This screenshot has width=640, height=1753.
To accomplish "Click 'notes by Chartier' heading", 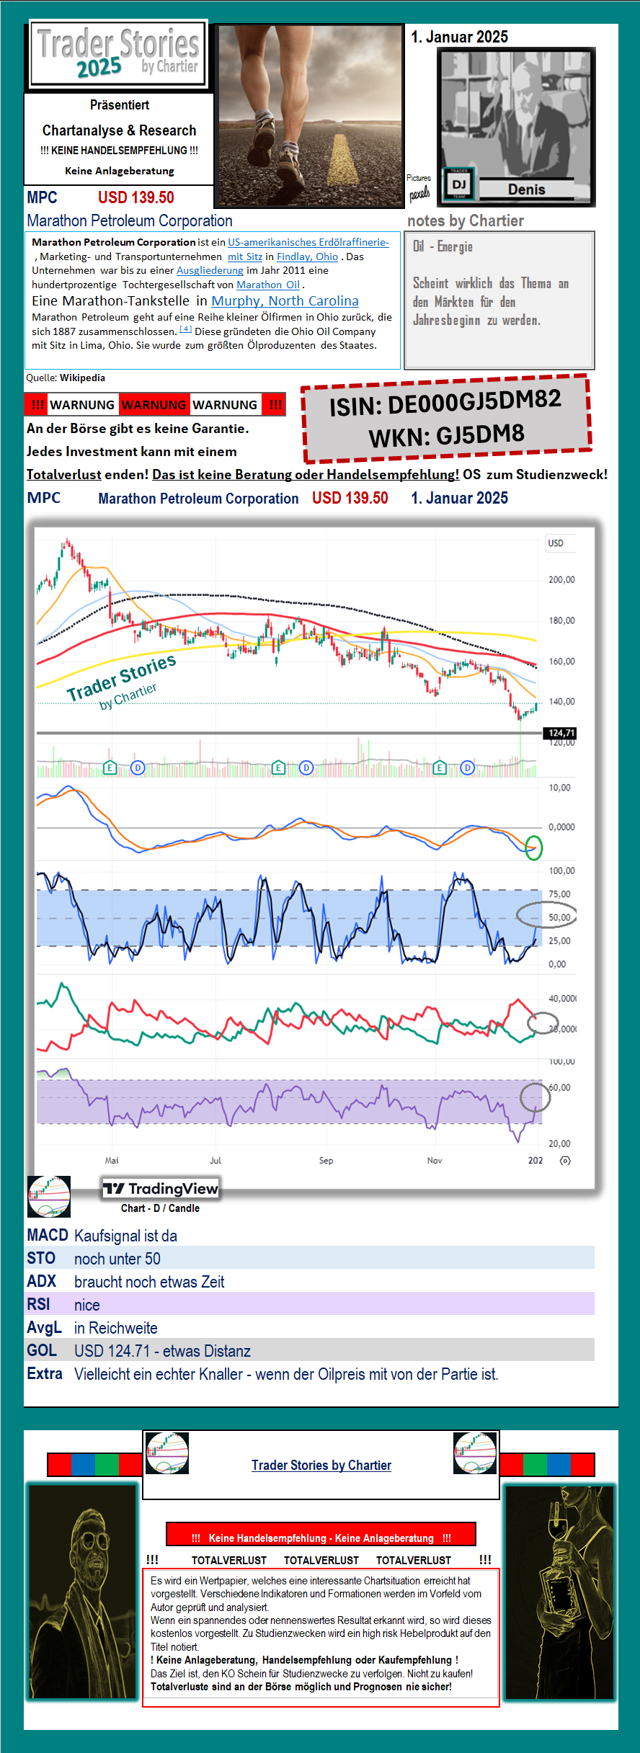I will coord(466,220).
